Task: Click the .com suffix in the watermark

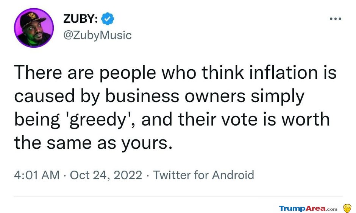Action: [x=332, y=209]
